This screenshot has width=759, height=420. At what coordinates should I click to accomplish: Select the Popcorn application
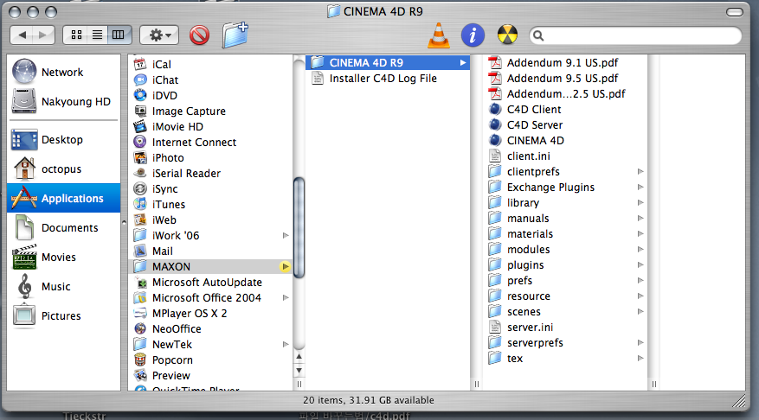tap(210, 360)
